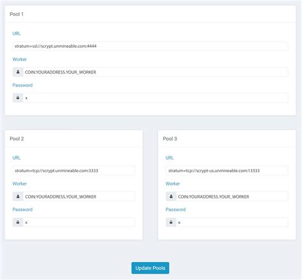This screenshot has width=302, height=280.
Task: Click the user icon beside Pool 2 Worker
Action: coord(18,196)
